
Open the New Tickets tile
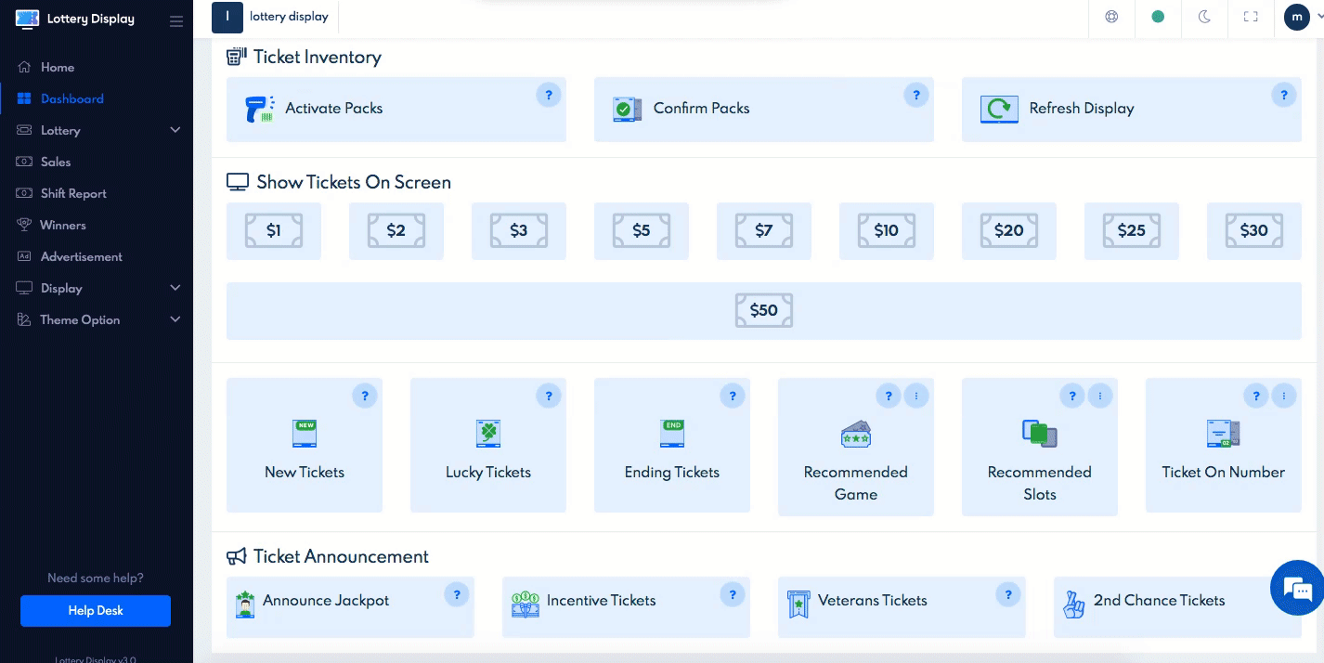click(305, 446)
